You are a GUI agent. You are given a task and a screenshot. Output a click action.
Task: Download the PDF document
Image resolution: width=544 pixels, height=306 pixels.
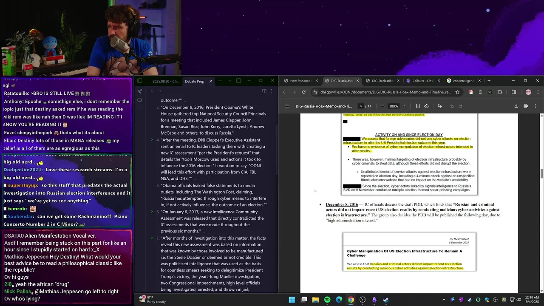pyautogui.click(x=516, y=106)
